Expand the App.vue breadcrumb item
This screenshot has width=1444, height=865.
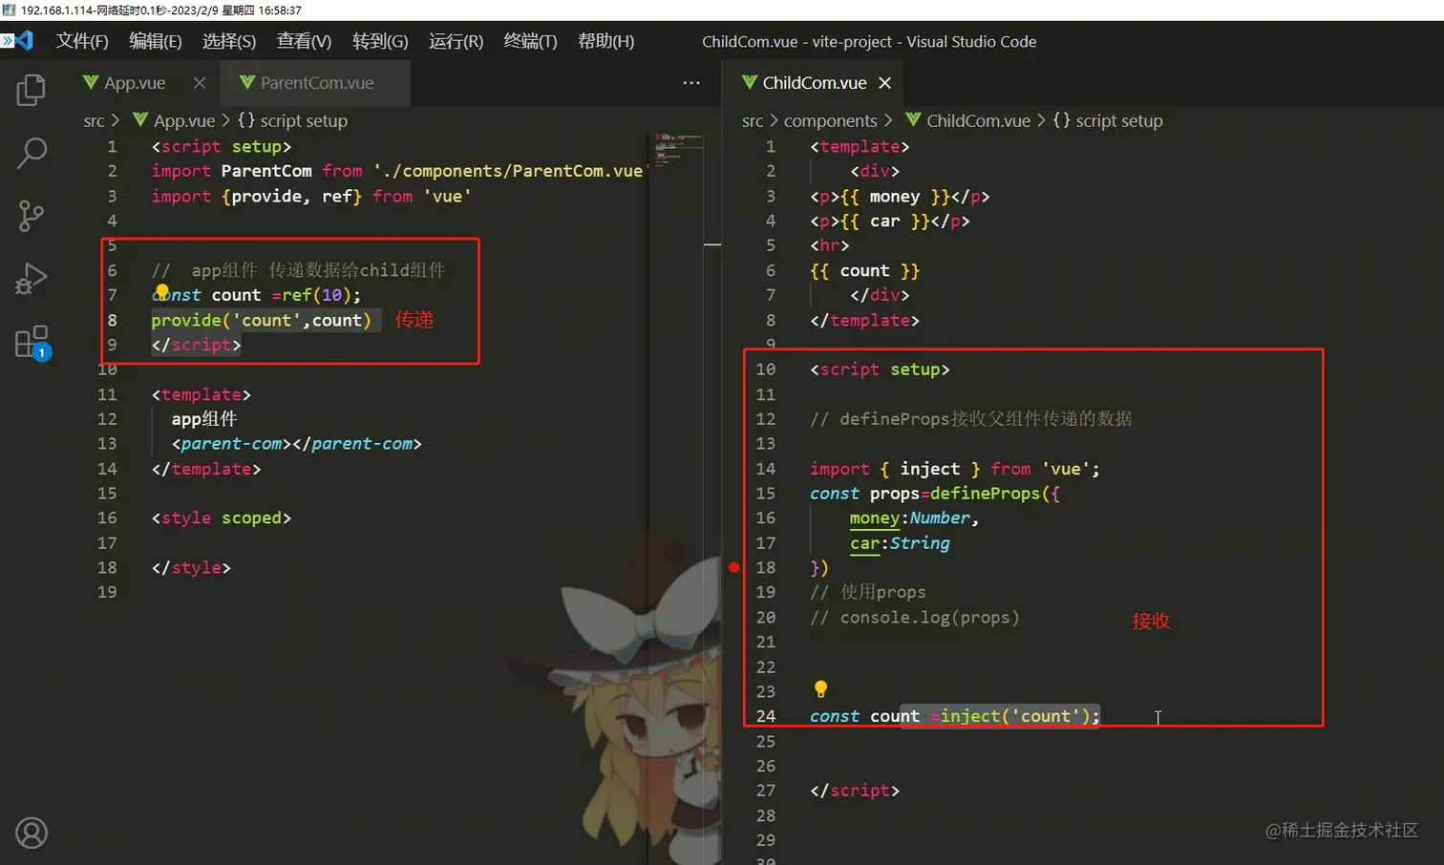175,121
